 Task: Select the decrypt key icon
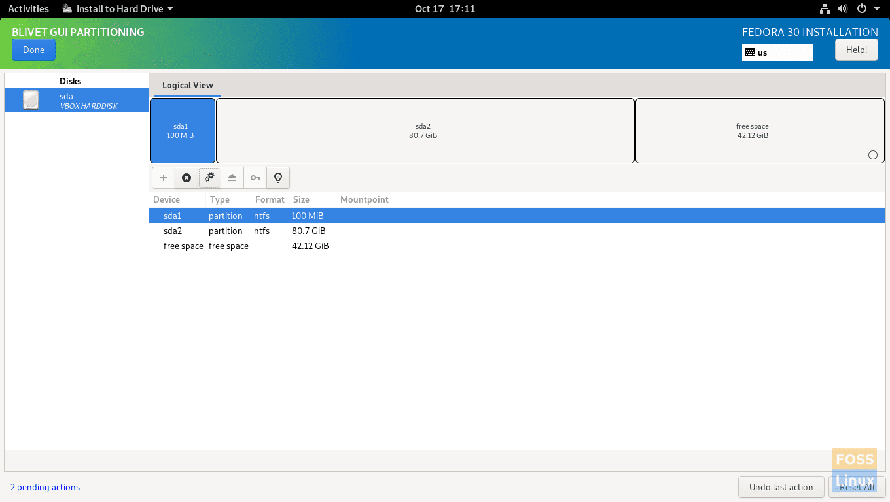tap(255, 177)
